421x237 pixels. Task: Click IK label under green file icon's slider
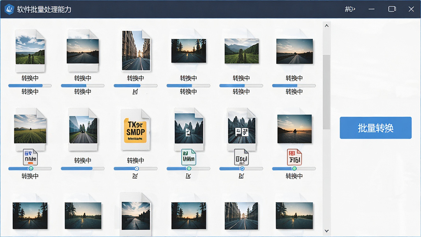[188, 176]
